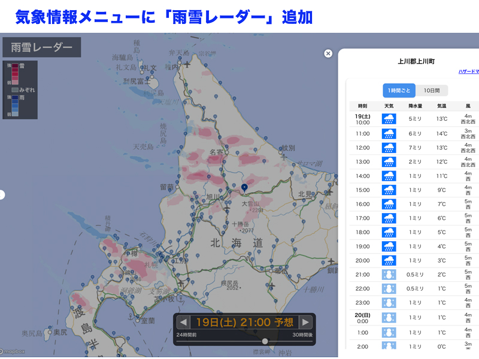Image resolution: width=479 pixels, height=359 pixels.
Task: Advance time with the right arrow button
Action: (305, 322)
